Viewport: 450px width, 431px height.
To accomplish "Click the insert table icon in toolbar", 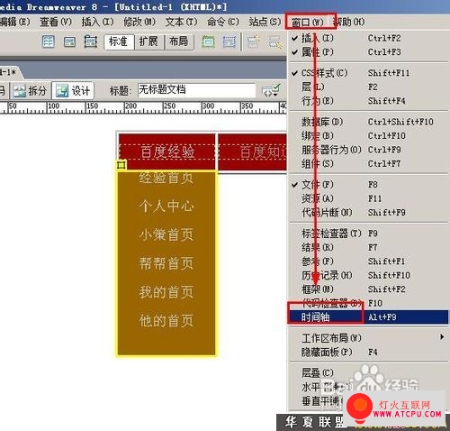I will (48, 41).
